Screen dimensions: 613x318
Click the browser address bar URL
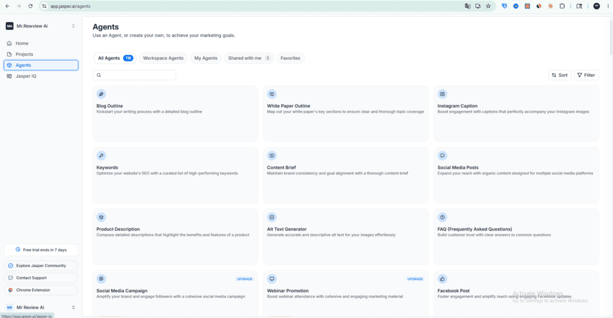pyautogui.click(x=71, y=6)
